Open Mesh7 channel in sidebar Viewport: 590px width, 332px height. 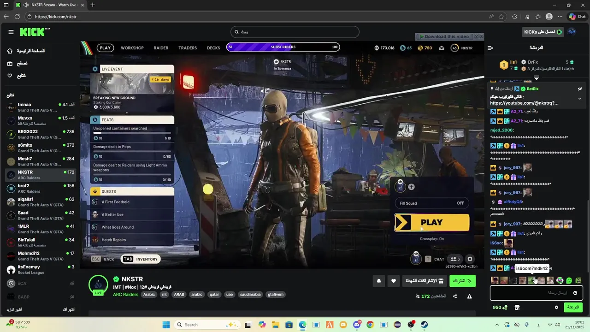(x=41, y=161)
